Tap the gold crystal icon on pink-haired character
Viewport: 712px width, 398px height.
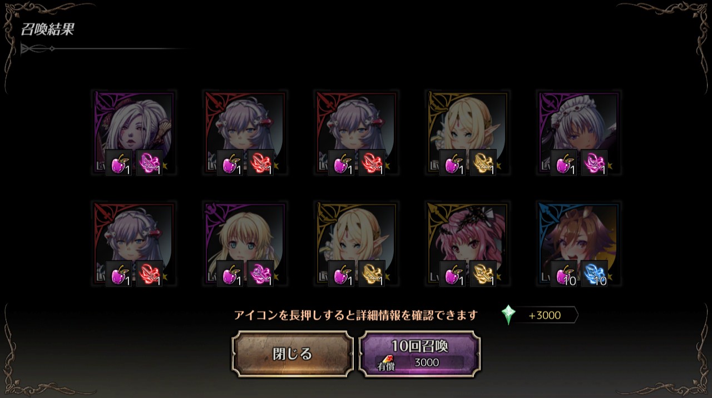[483, 274]
